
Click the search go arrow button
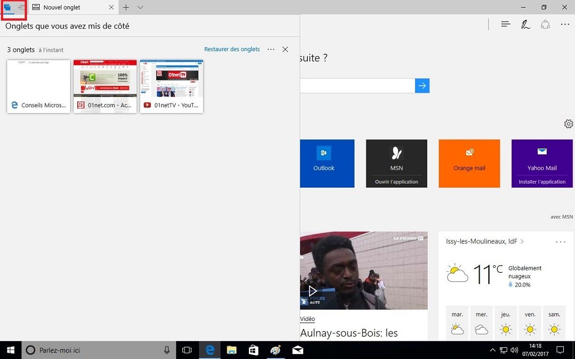pyautogui.click(x=422, y=86)
